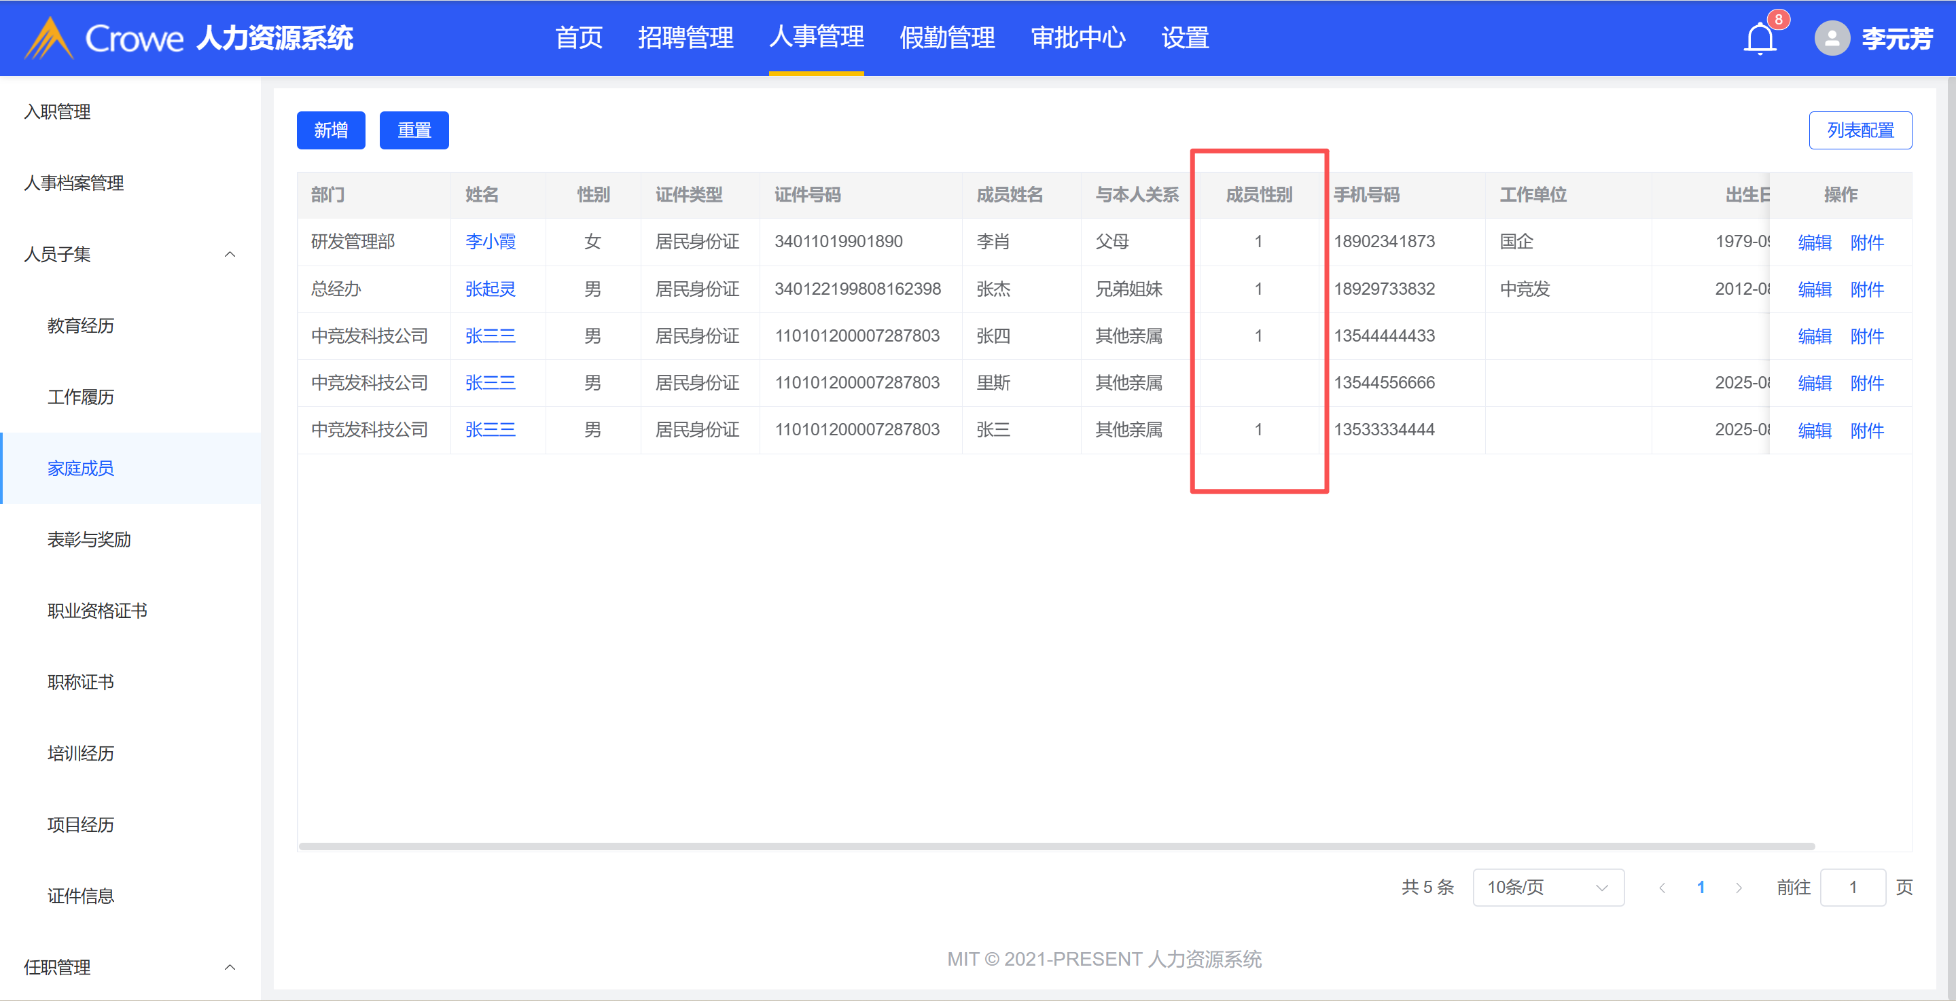Go to previous page arrow
The image size is (1956, 1001).
[x=1662, y=887]
